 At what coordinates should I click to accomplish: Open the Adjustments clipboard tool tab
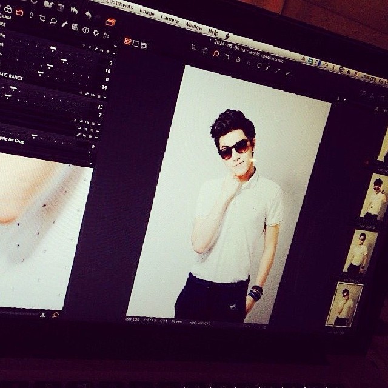coord(75,27)
